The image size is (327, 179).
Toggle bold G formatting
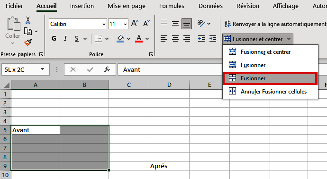[54, 38]
